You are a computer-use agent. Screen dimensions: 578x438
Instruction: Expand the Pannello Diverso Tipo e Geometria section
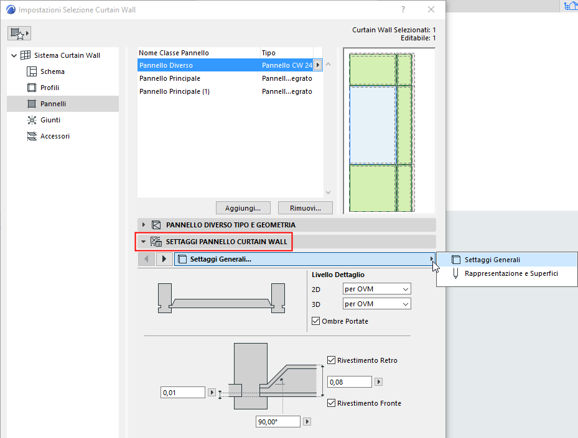tap(143, 224)
